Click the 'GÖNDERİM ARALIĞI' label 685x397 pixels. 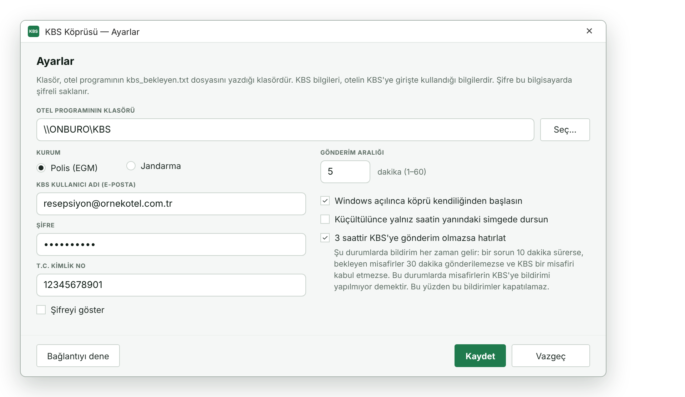coord(352,153)
